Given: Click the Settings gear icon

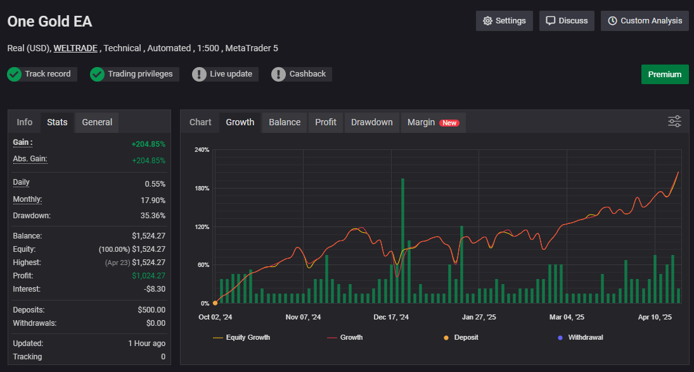Looking at the screenshot, I should point(487,21).
